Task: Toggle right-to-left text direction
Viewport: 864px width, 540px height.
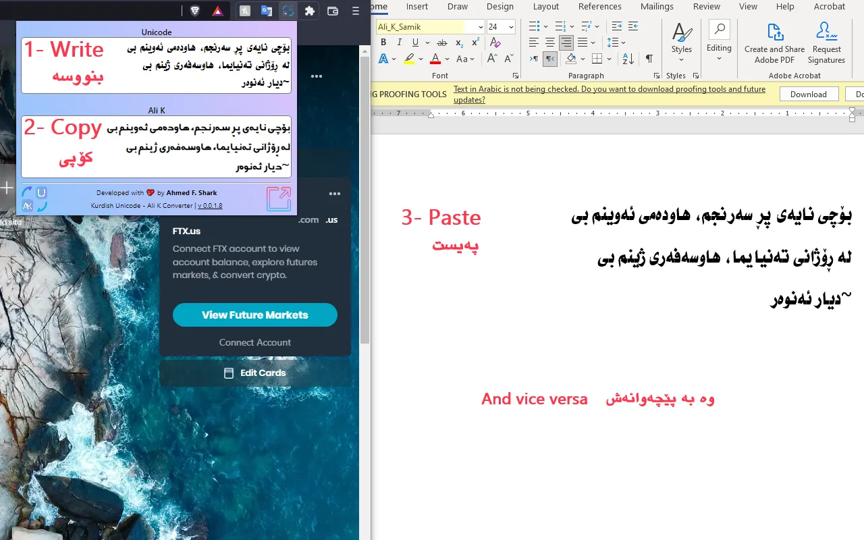Action: pos(550,59)
